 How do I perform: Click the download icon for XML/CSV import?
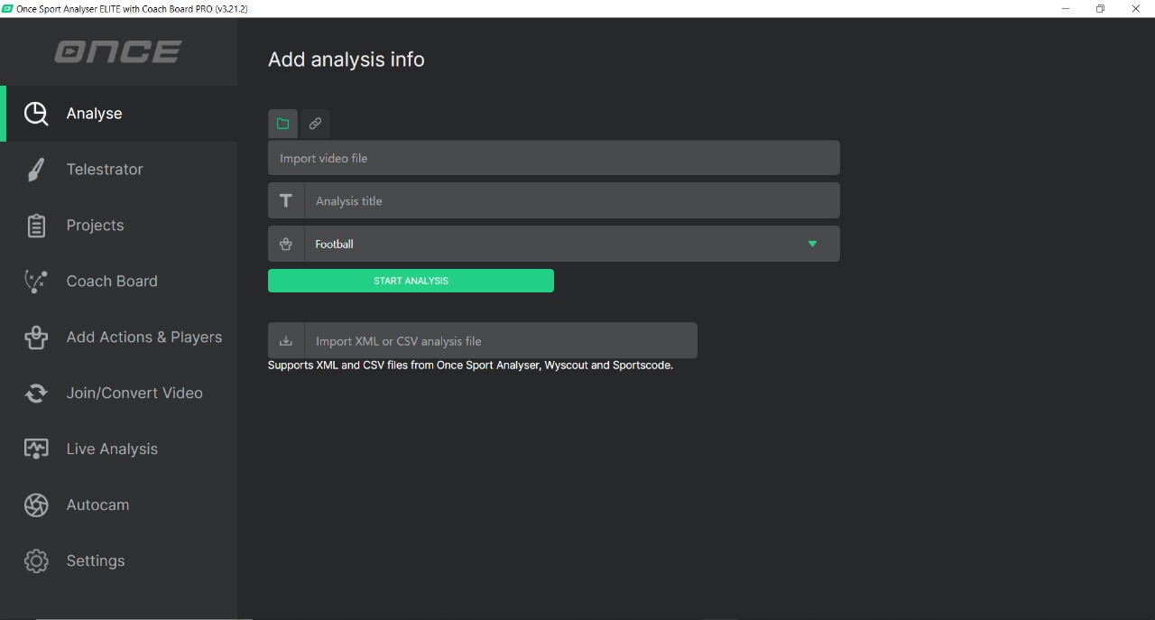tap(286, 341)
